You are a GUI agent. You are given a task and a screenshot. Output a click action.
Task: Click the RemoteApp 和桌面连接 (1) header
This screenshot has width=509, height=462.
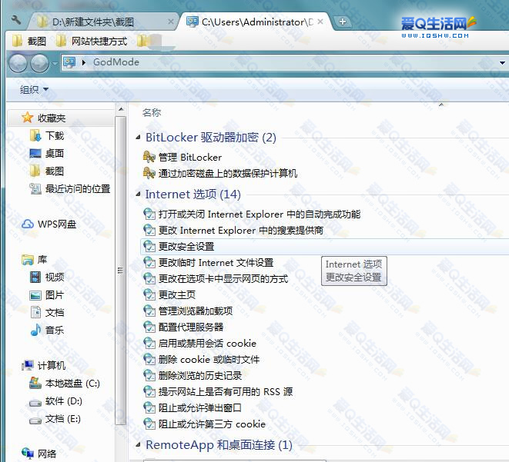click(x=219, y=445)
